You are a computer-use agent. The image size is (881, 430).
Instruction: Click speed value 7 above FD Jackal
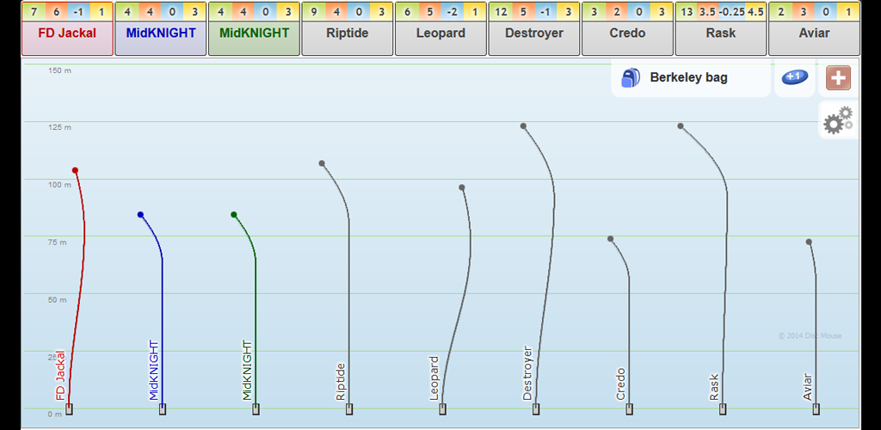34,12
